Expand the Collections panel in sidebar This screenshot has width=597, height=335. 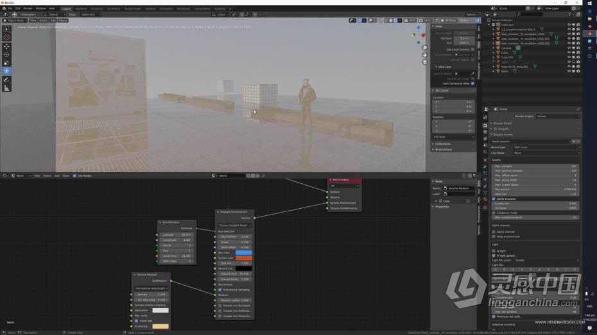pos(433,144)
